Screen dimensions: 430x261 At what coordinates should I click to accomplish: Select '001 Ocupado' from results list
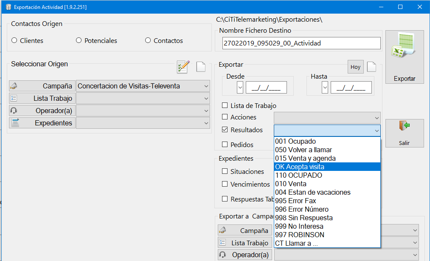[327, 141]
